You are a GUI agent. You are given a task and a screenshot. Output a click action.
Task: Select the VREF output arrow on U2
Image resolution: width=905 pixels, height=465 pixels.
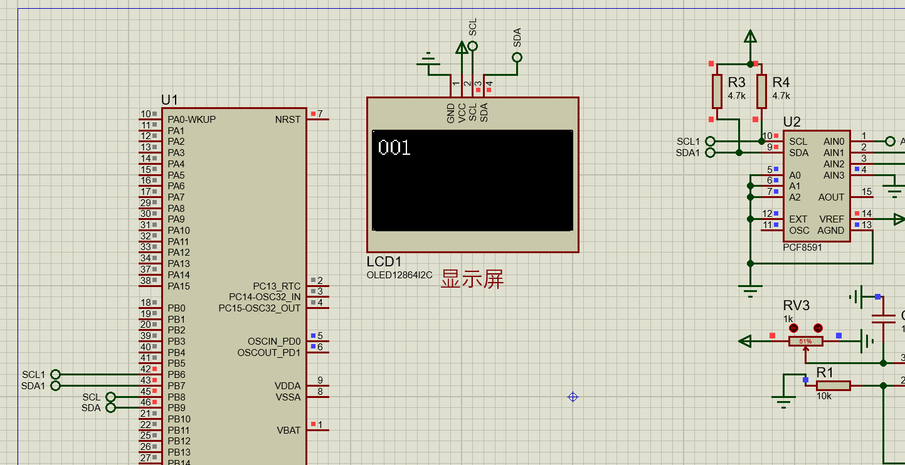point(899,219)
